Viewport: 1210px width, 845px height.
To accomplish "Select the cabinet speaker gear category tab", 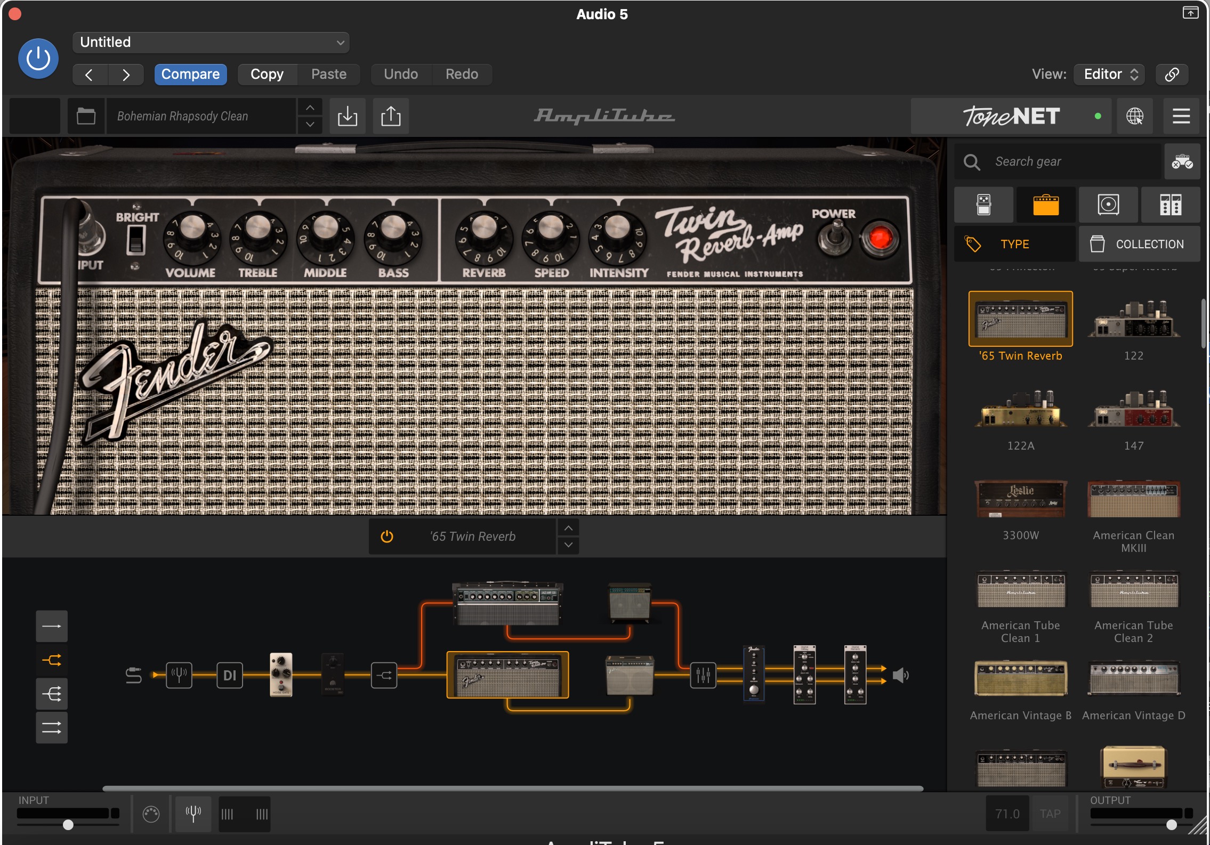I will coord(1108,205).
